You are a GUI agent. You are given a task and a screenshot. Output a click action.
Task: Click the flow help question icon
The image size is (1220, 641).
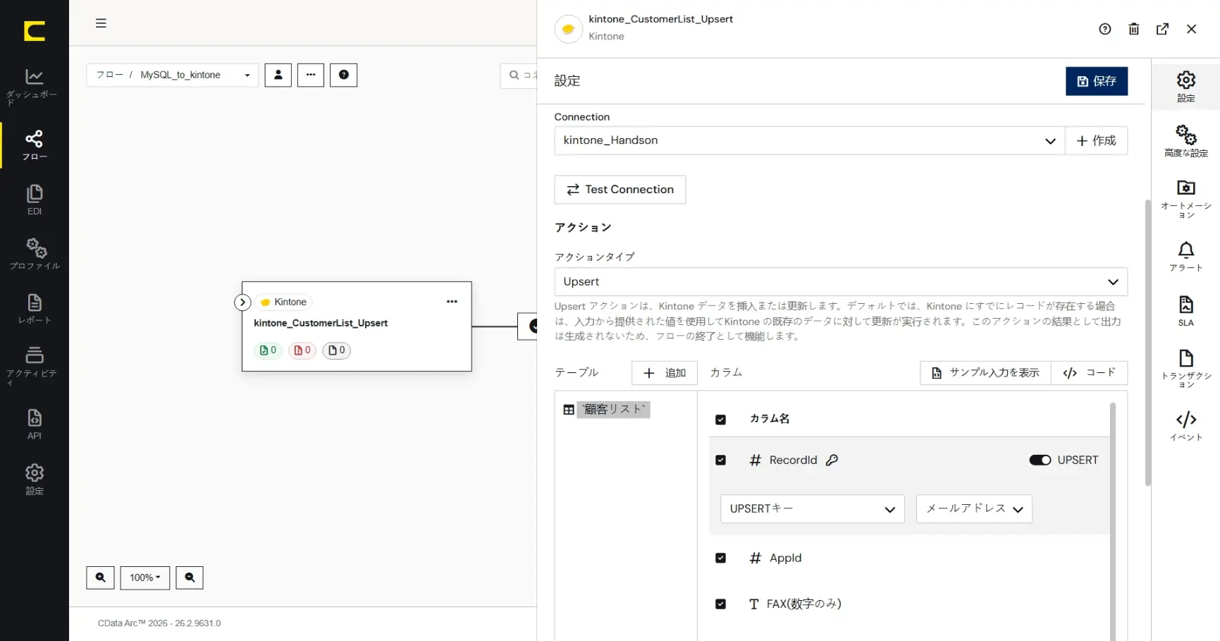click(x=343, y=75)
